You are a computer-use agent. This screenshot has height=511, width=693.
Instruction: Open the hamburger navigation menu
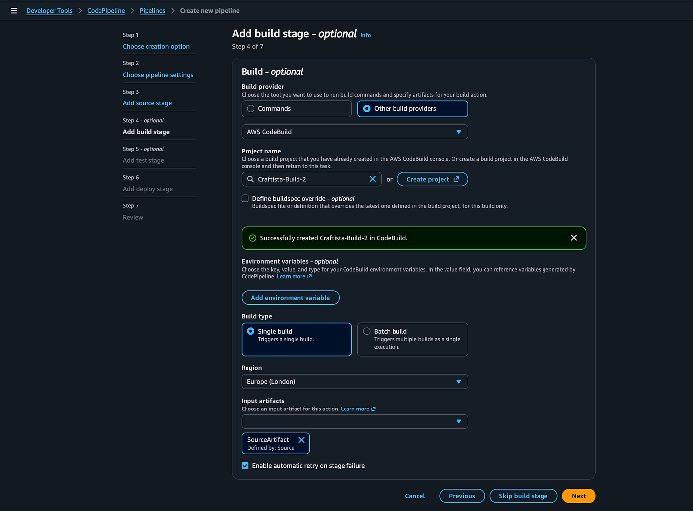14,11
